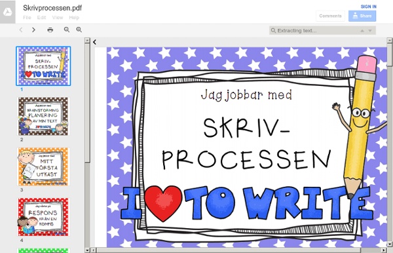The width and height of the screenshot is (393, 253).
Task: Select page 3 thumbnail Mitt första utkast
Action: [x=43, y=166]
